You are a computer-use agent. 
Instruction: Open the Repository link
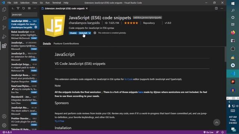coord(149,23)
